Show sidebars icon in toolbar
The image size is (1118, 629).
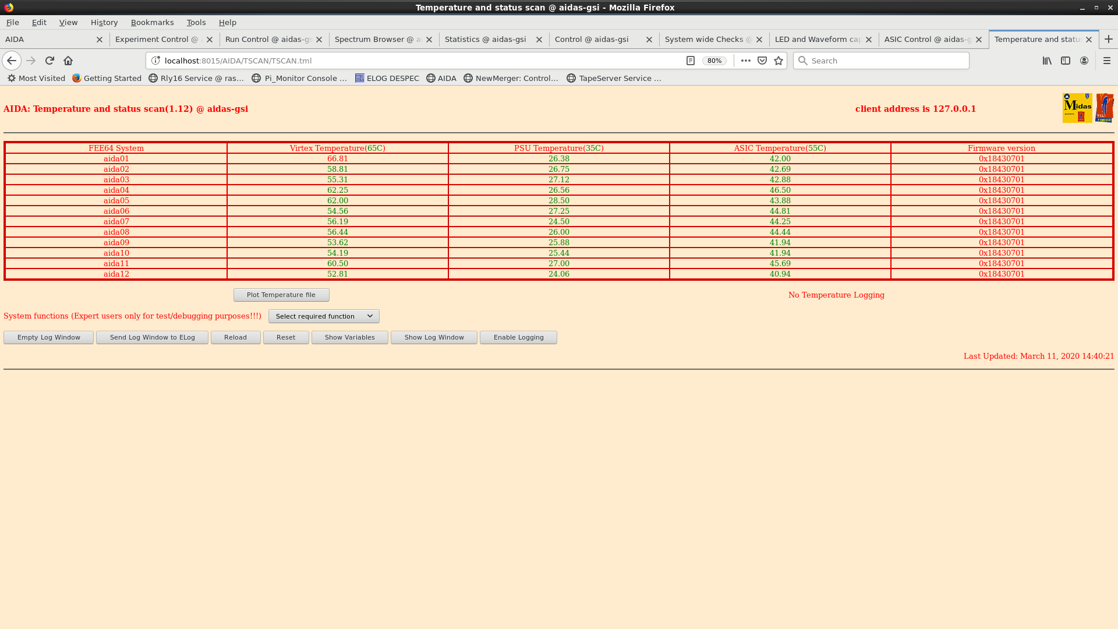[1066, 61]
